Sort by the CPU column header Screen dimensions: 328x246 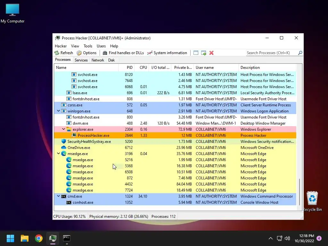(142, 68)
